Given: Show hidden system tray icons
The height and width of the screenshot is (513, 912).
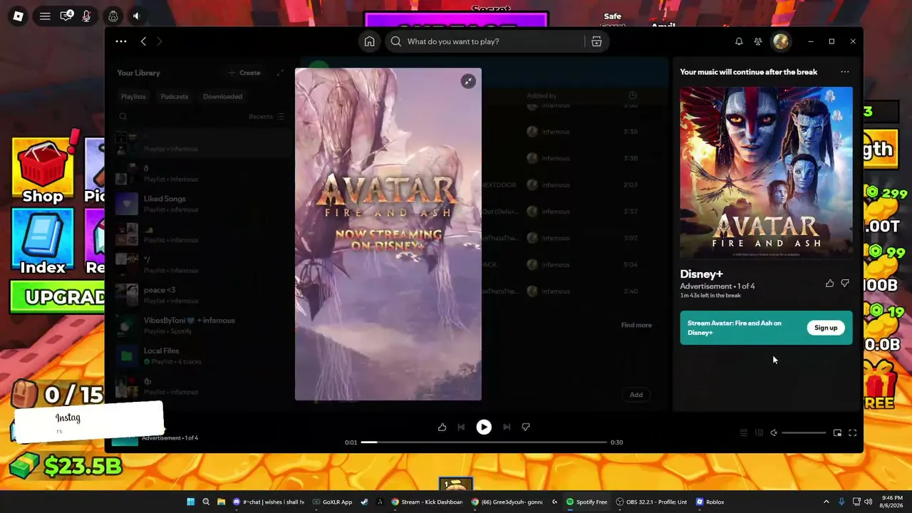Looking at the screenshot, I should click(x=826, y=502).
